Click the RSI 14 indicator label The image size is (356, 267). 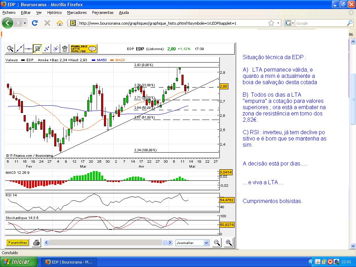pos(11,195)
